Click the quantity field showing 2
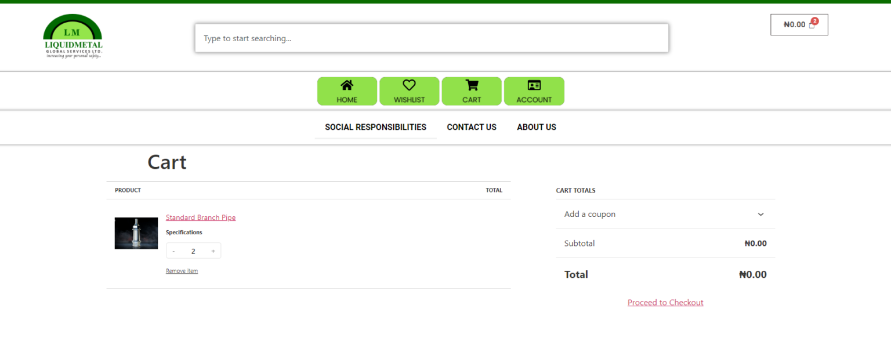 coord(193,251)
